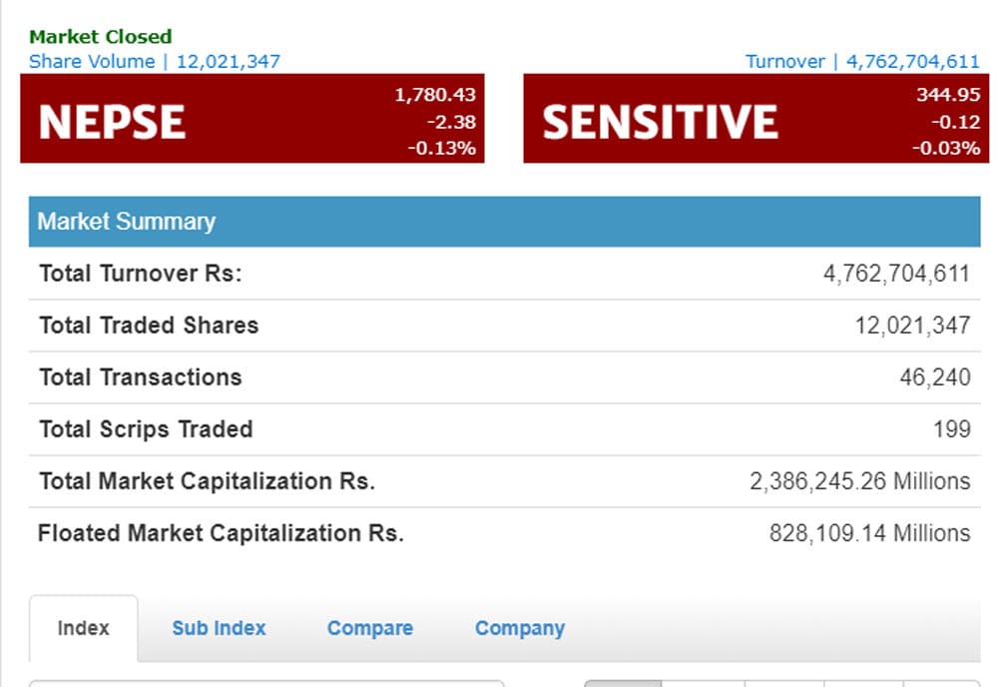Switch to the Compare tab
998x687 pixels.
[x=370, y=628]
